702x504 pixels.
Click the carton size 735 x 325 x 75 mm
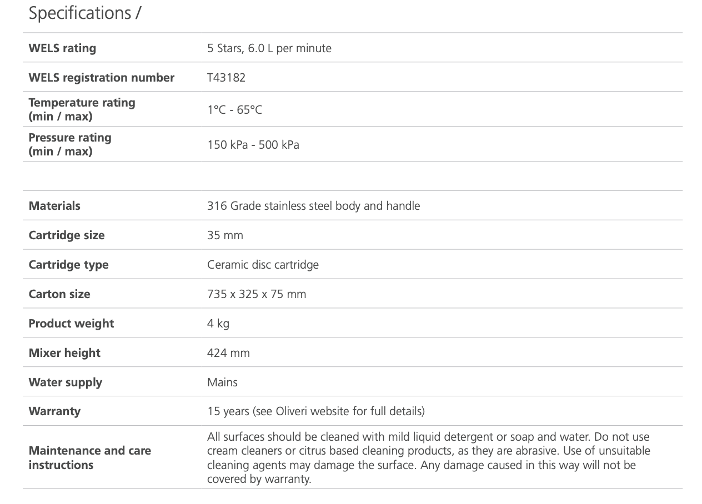point(257,294)
